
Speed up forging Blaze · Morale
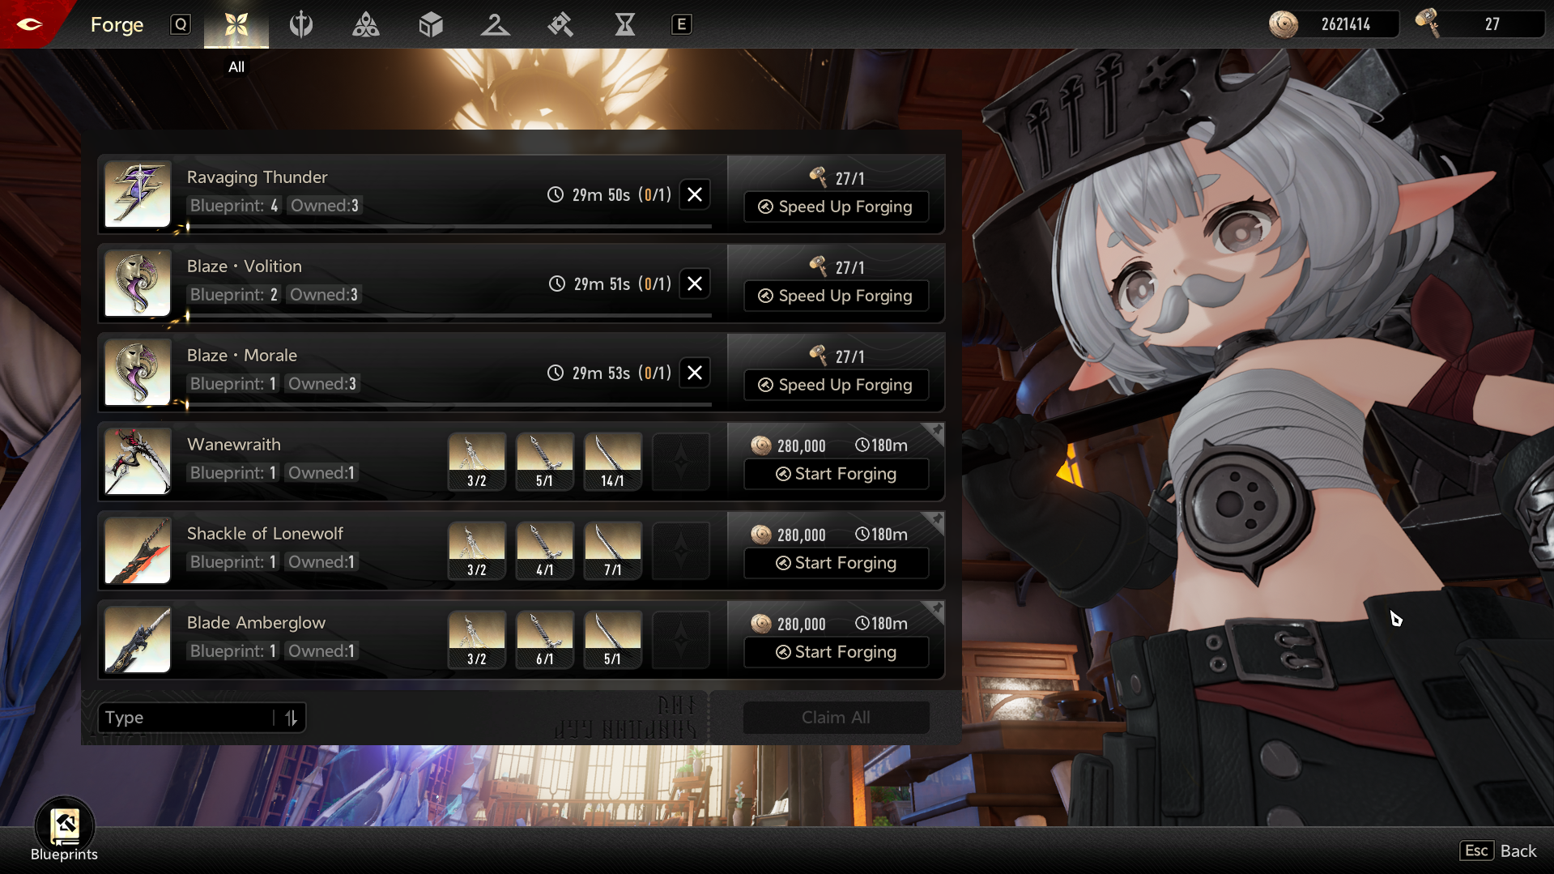coord(836,385)
